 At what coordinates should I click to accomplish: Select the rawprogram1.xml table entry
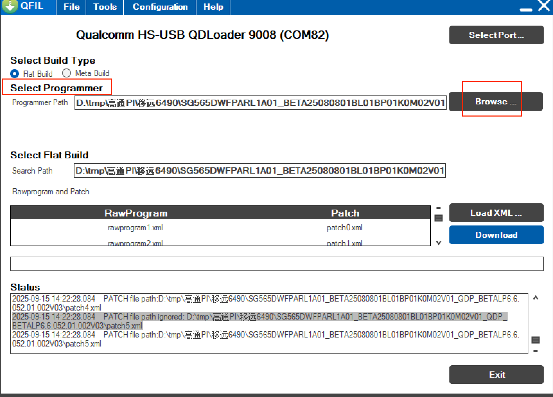click(135, 228)
